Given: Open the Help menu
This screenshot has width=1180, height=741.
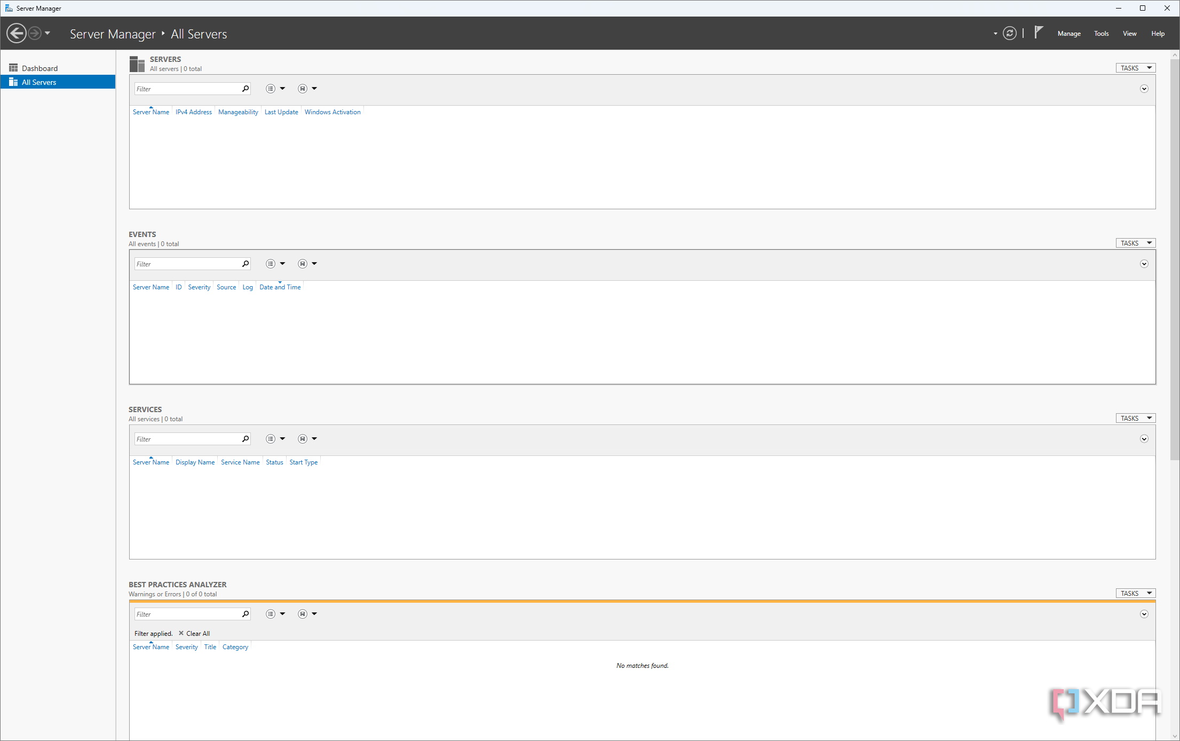Looking at the screenshot, I should click(1158, 33).
